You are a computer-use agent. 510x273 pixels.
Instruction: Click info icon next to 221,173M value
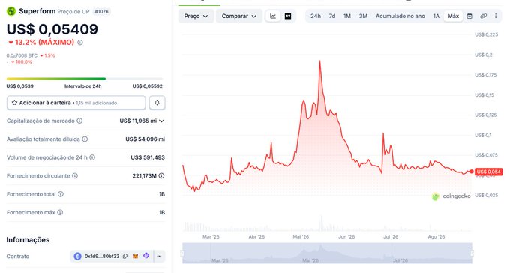(x=161, y=175)
